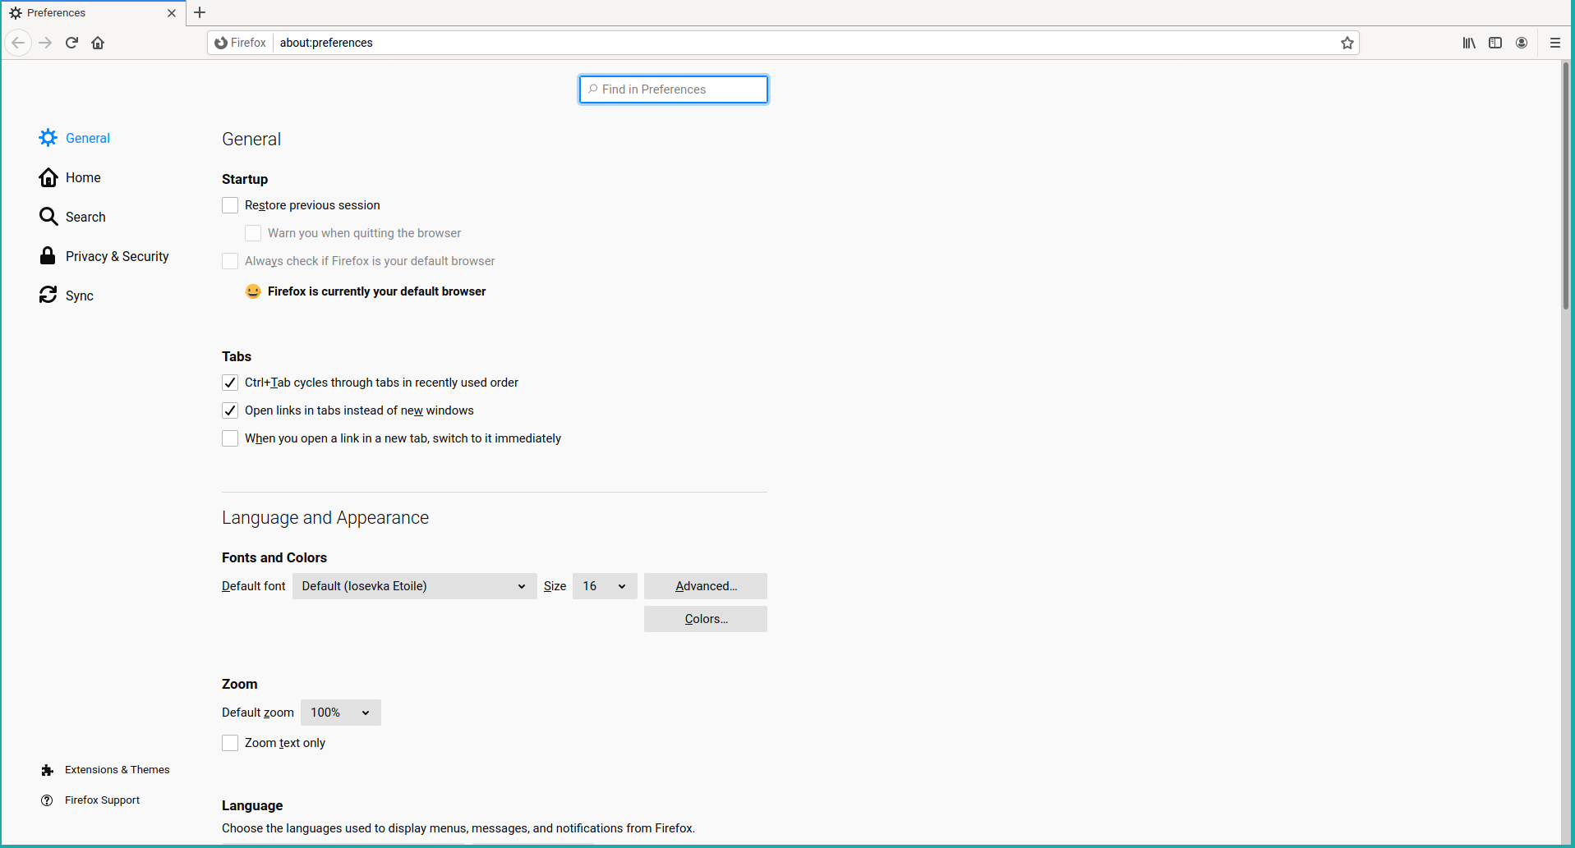Open the Firefox account icon
This screenshot has width=1575, height=848.
[1522, 43]
